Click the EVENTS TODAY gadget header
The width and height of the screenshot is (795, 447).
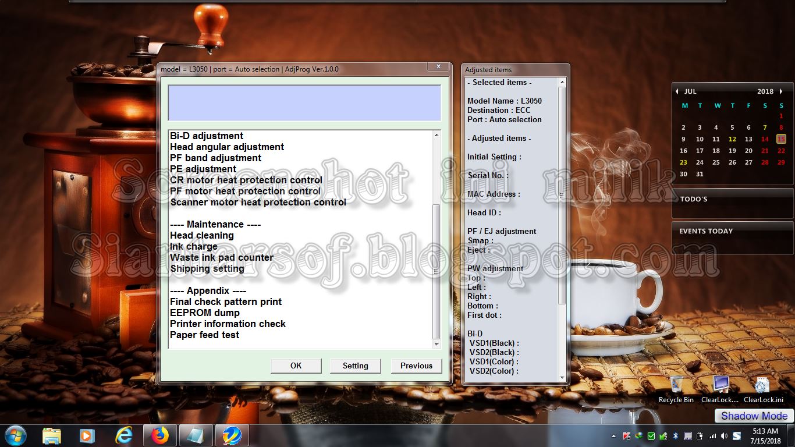pyautogui.click(x=706, y=231)
